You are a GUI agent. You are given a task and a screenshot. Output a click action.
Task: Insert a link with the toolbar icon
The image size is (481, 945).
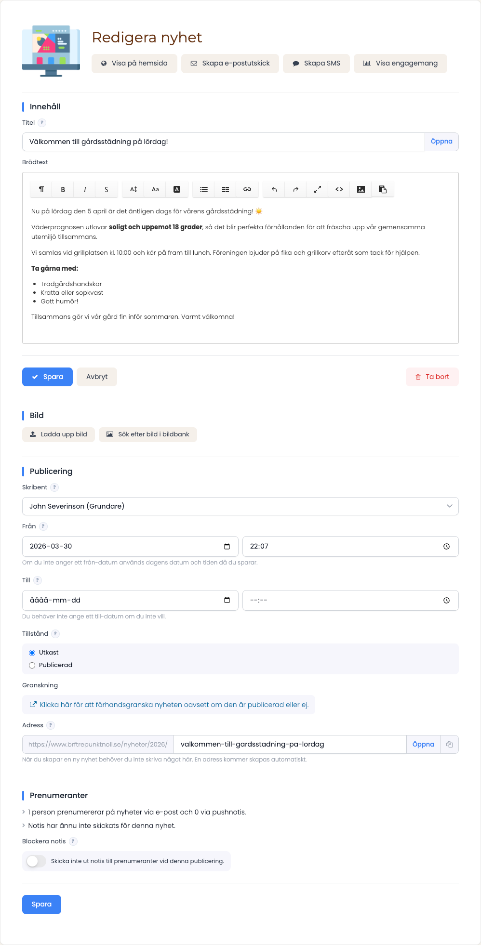(x=247, y=189)
